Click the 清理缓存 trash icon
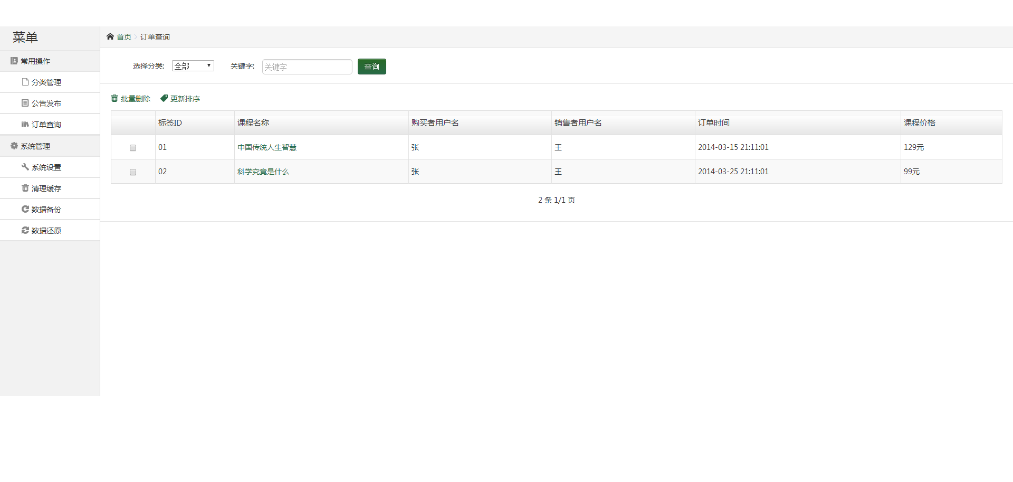Screen dimensions: 1013x482 pos(25,188)
